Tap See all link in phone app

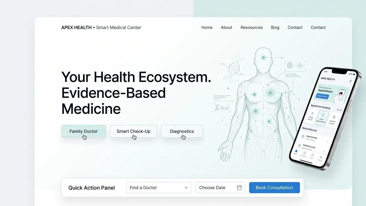(339, 110)
